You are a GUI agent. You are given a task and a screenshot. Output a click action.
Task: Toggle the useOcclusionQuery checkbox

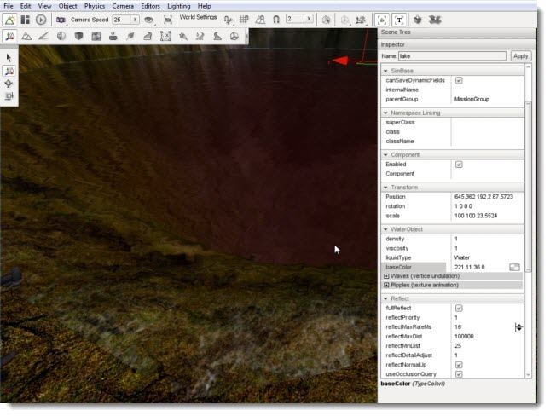coord(459,374)
